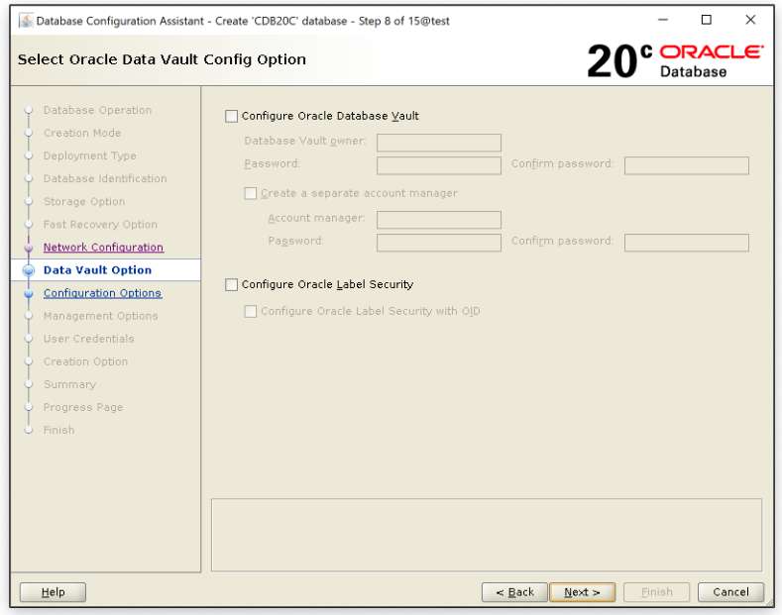The height and width of the screenshot is (615, 782).
Task: Enable Configure Oracle Database Vault checkbox
Action: pos(232,116)
